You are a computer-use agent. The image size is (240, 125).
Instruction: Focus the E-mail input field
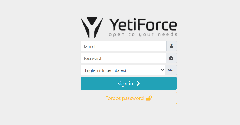pos(124,46)
